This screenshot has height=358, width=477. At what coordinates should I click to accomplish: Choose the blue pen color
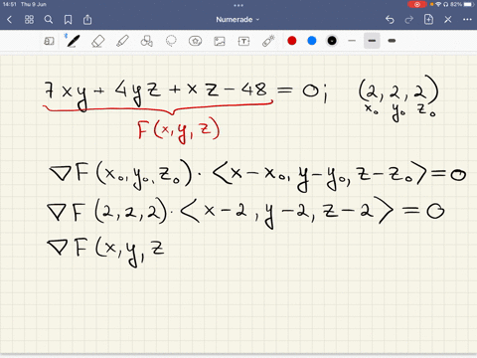pyautogui.click(x=312, y=41)
